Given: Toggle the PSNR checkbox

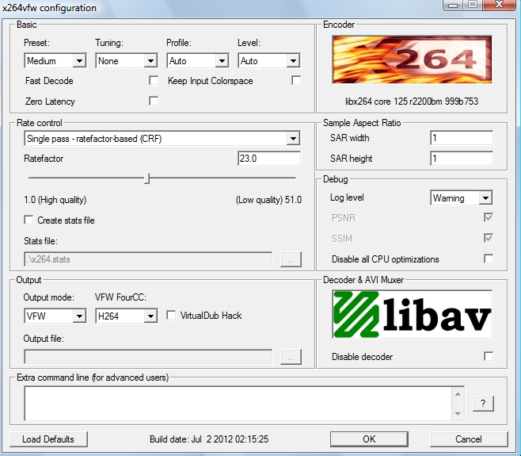Looking at the screenshot, I should [x=489, y=217].
